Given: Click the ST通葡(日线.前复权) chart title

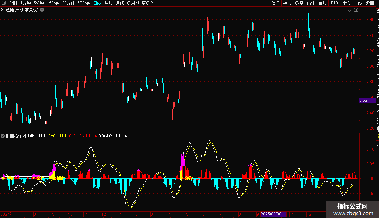Looking at the screenshot, I should [x=19, y=10].
